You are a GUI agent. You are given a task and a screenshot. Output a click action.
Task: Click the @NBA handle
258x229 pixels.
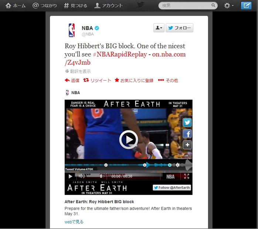click(88, 34)
